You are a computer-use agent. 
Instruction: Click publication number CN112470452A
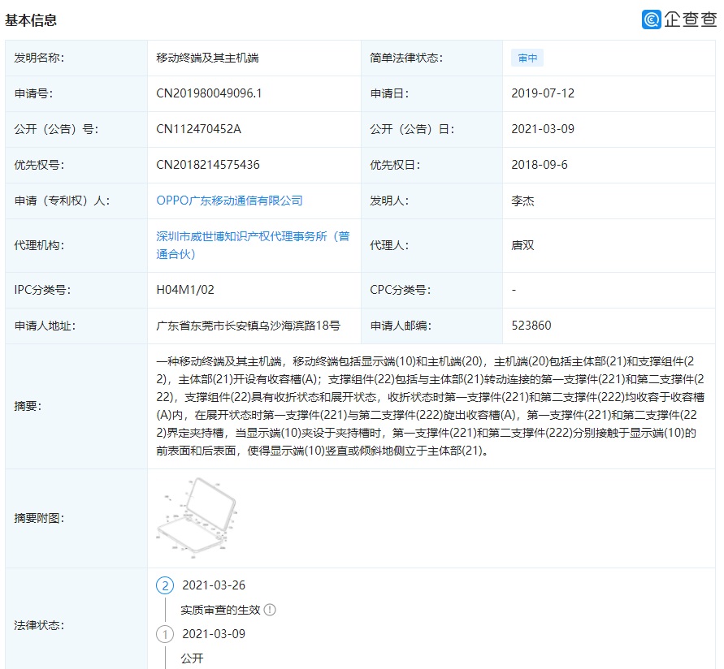(x=199, y=129)
